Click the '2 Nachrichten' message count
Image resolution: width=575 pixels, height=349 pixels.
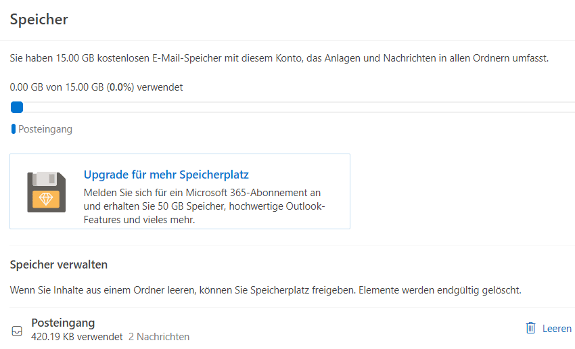pos(159,336)
